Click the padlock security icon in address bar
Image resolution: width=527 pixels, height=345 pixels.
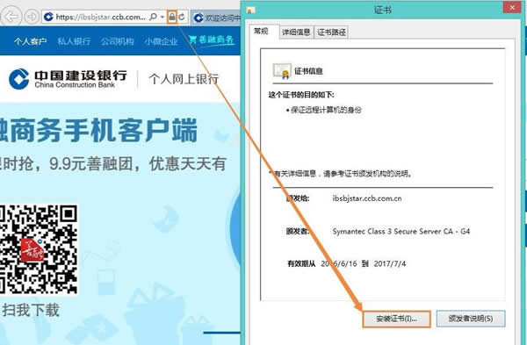[172, 17]
